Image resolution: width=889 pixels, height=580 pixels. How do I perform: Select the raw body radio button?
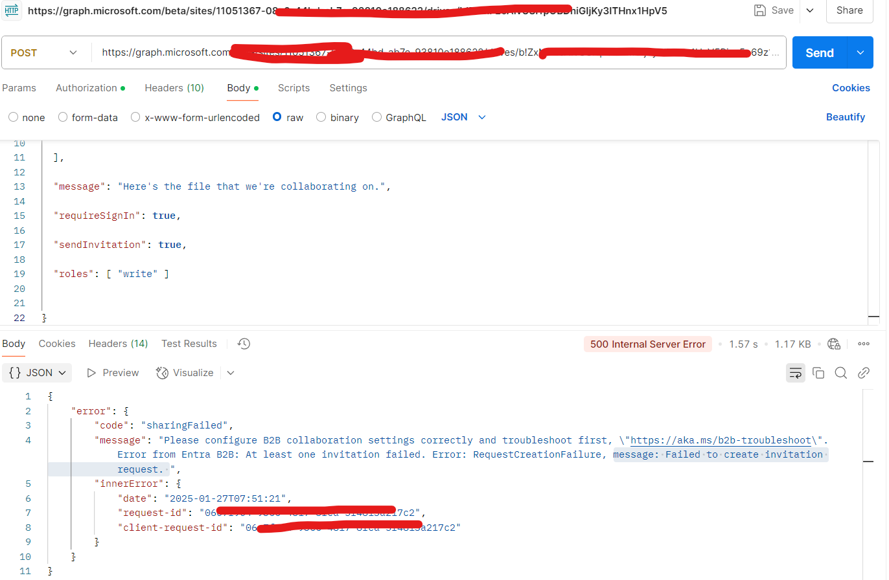coord(278,117)
